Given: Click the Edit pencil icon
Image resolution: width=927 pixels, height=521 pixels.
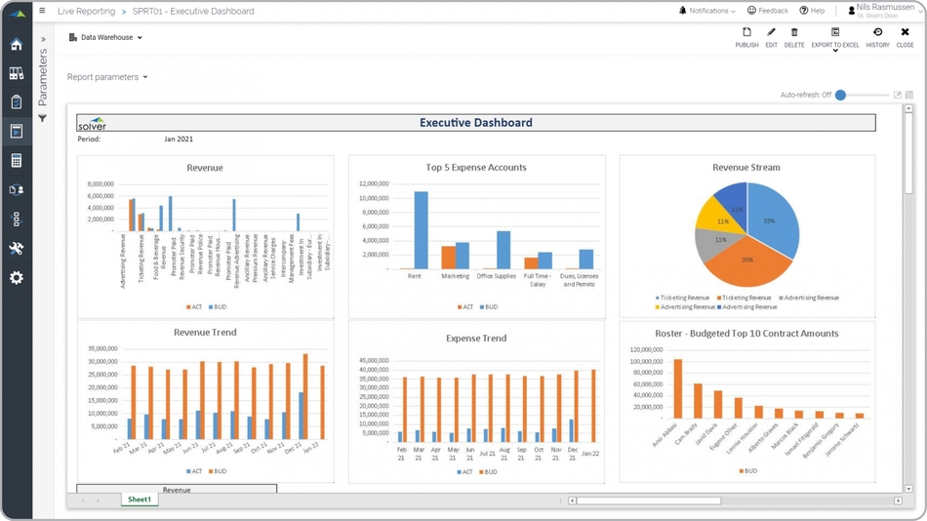Looking at the screenshot, I should (x=771, y=33).
